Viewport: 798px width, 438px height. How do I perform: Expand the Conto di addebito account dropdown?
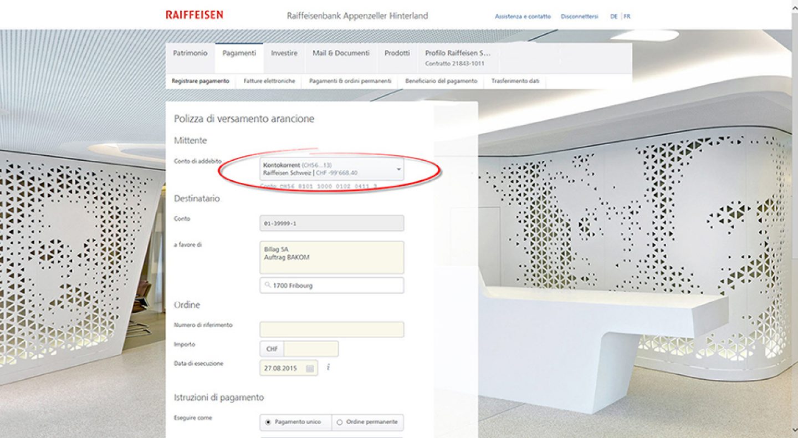(332, 169)
